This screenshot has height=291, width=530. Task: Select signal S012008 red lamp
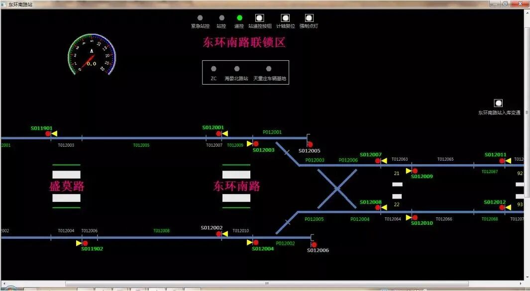pos(378,207)
